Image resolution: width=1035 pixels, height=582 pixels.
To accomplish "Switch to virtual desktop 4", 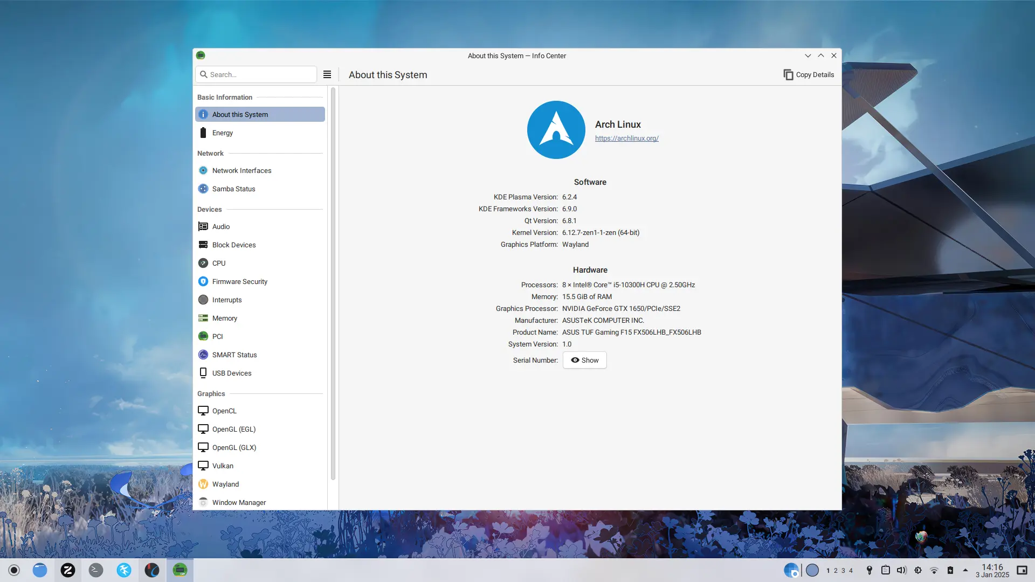I will (851, 571).
